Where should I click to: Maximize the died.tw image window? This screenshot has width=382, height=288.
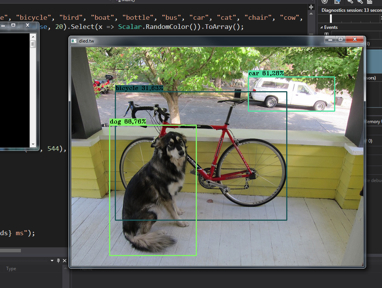point(341,39)
